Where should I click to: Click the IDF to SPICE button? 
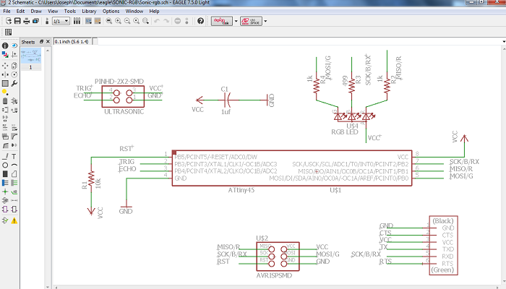click(251, 21)
